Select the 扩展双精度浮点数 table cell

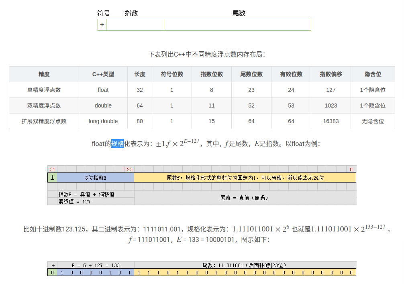(x=44, y=121)
